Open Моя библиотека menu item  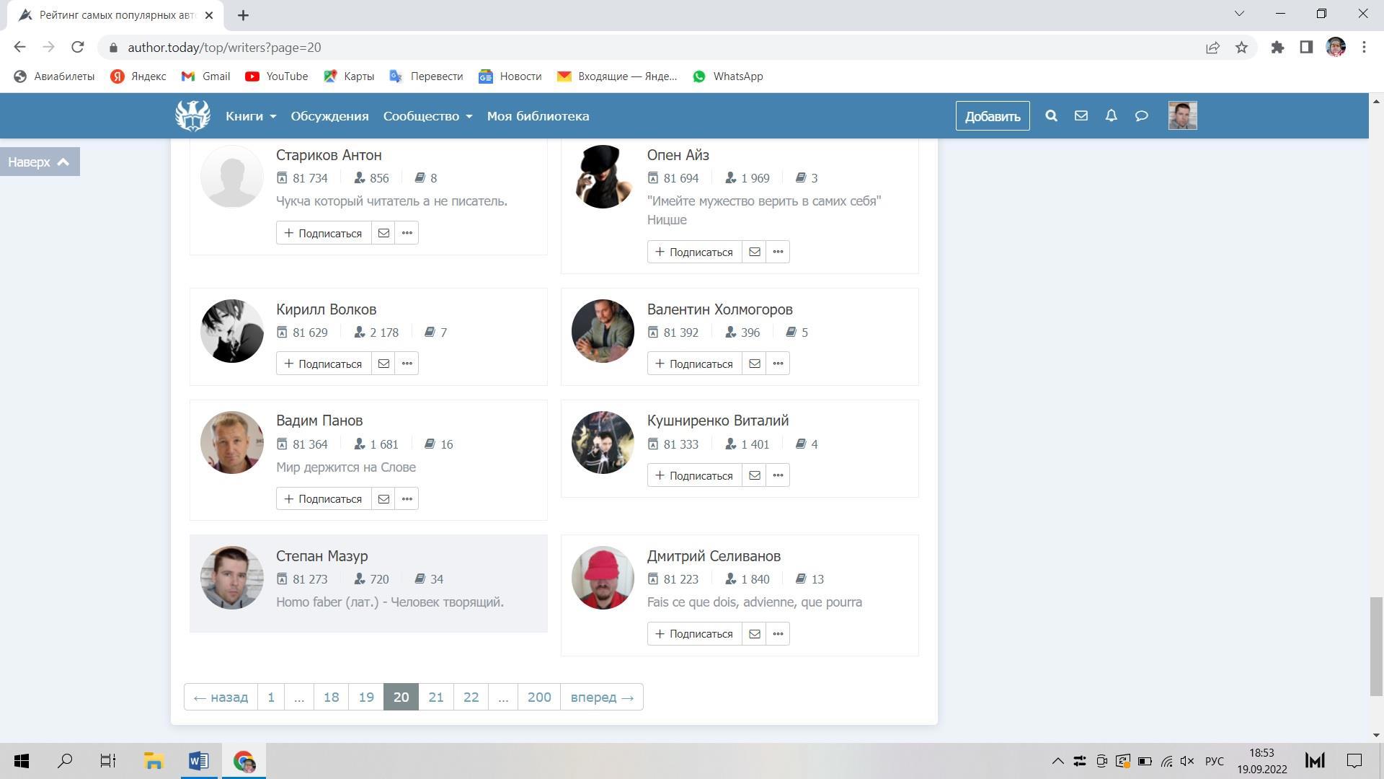[538, 116]
